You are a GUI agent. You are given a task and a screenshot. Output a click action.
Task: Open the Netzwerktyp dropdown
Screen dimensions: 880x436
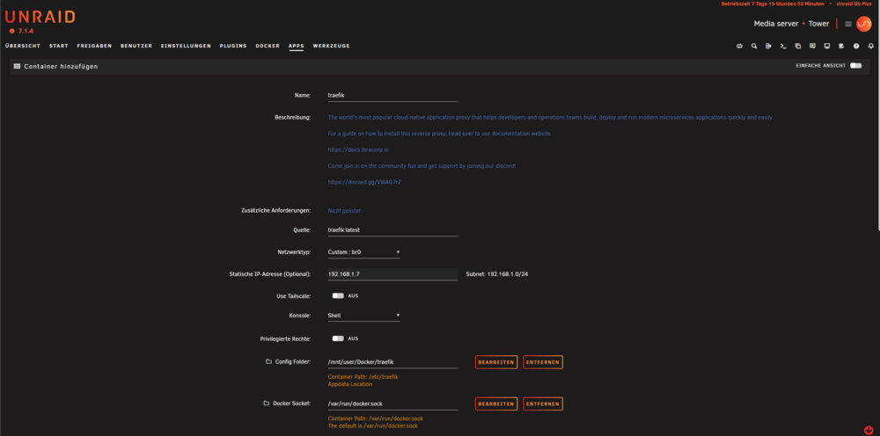coord(363,252)
